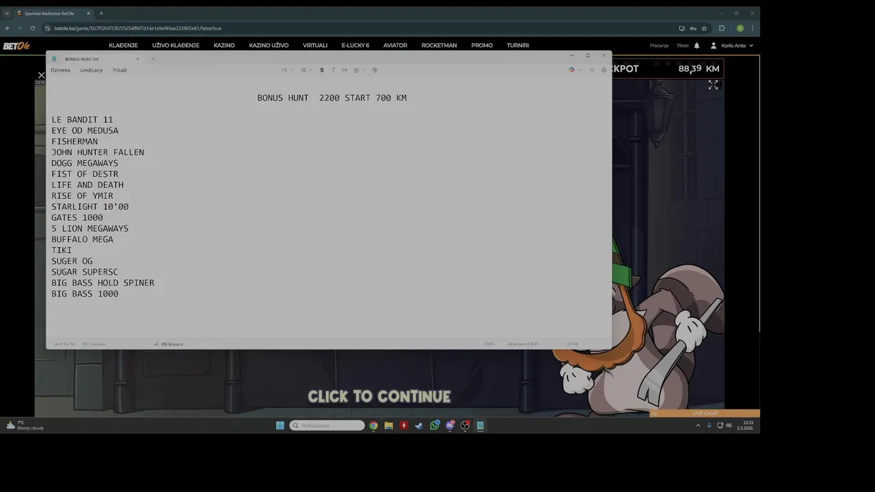Open the Windows Start menu
The image size is (875, 492).
pos(280,425)
